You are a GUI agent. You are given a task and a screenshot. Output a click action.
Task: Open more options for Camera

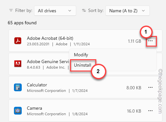click(150, 111)
